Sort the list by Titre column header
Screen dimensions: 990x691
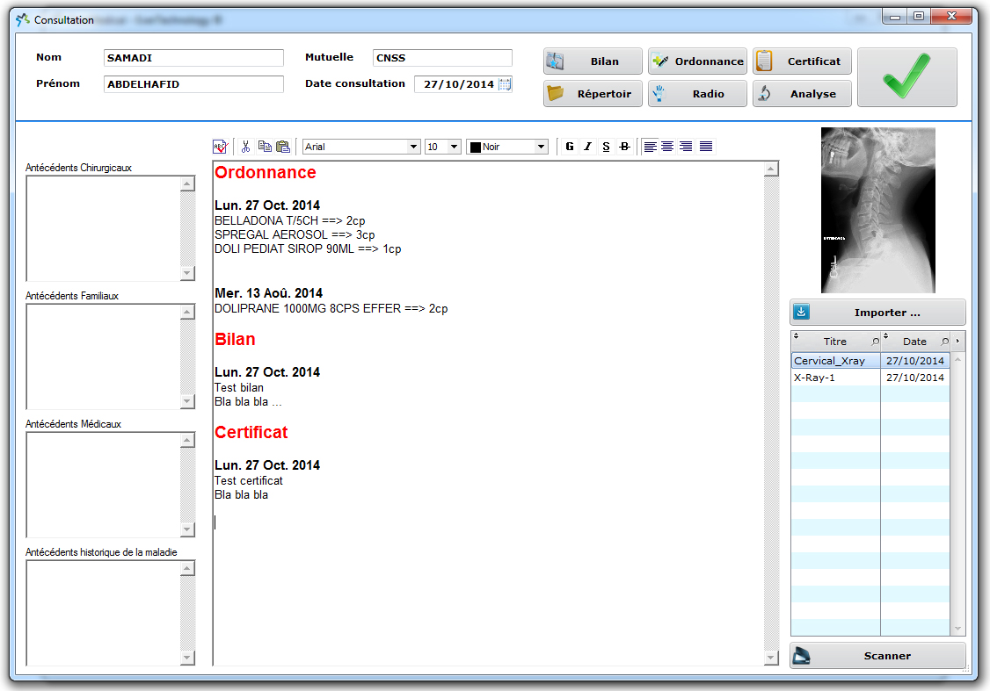[834, 342]
